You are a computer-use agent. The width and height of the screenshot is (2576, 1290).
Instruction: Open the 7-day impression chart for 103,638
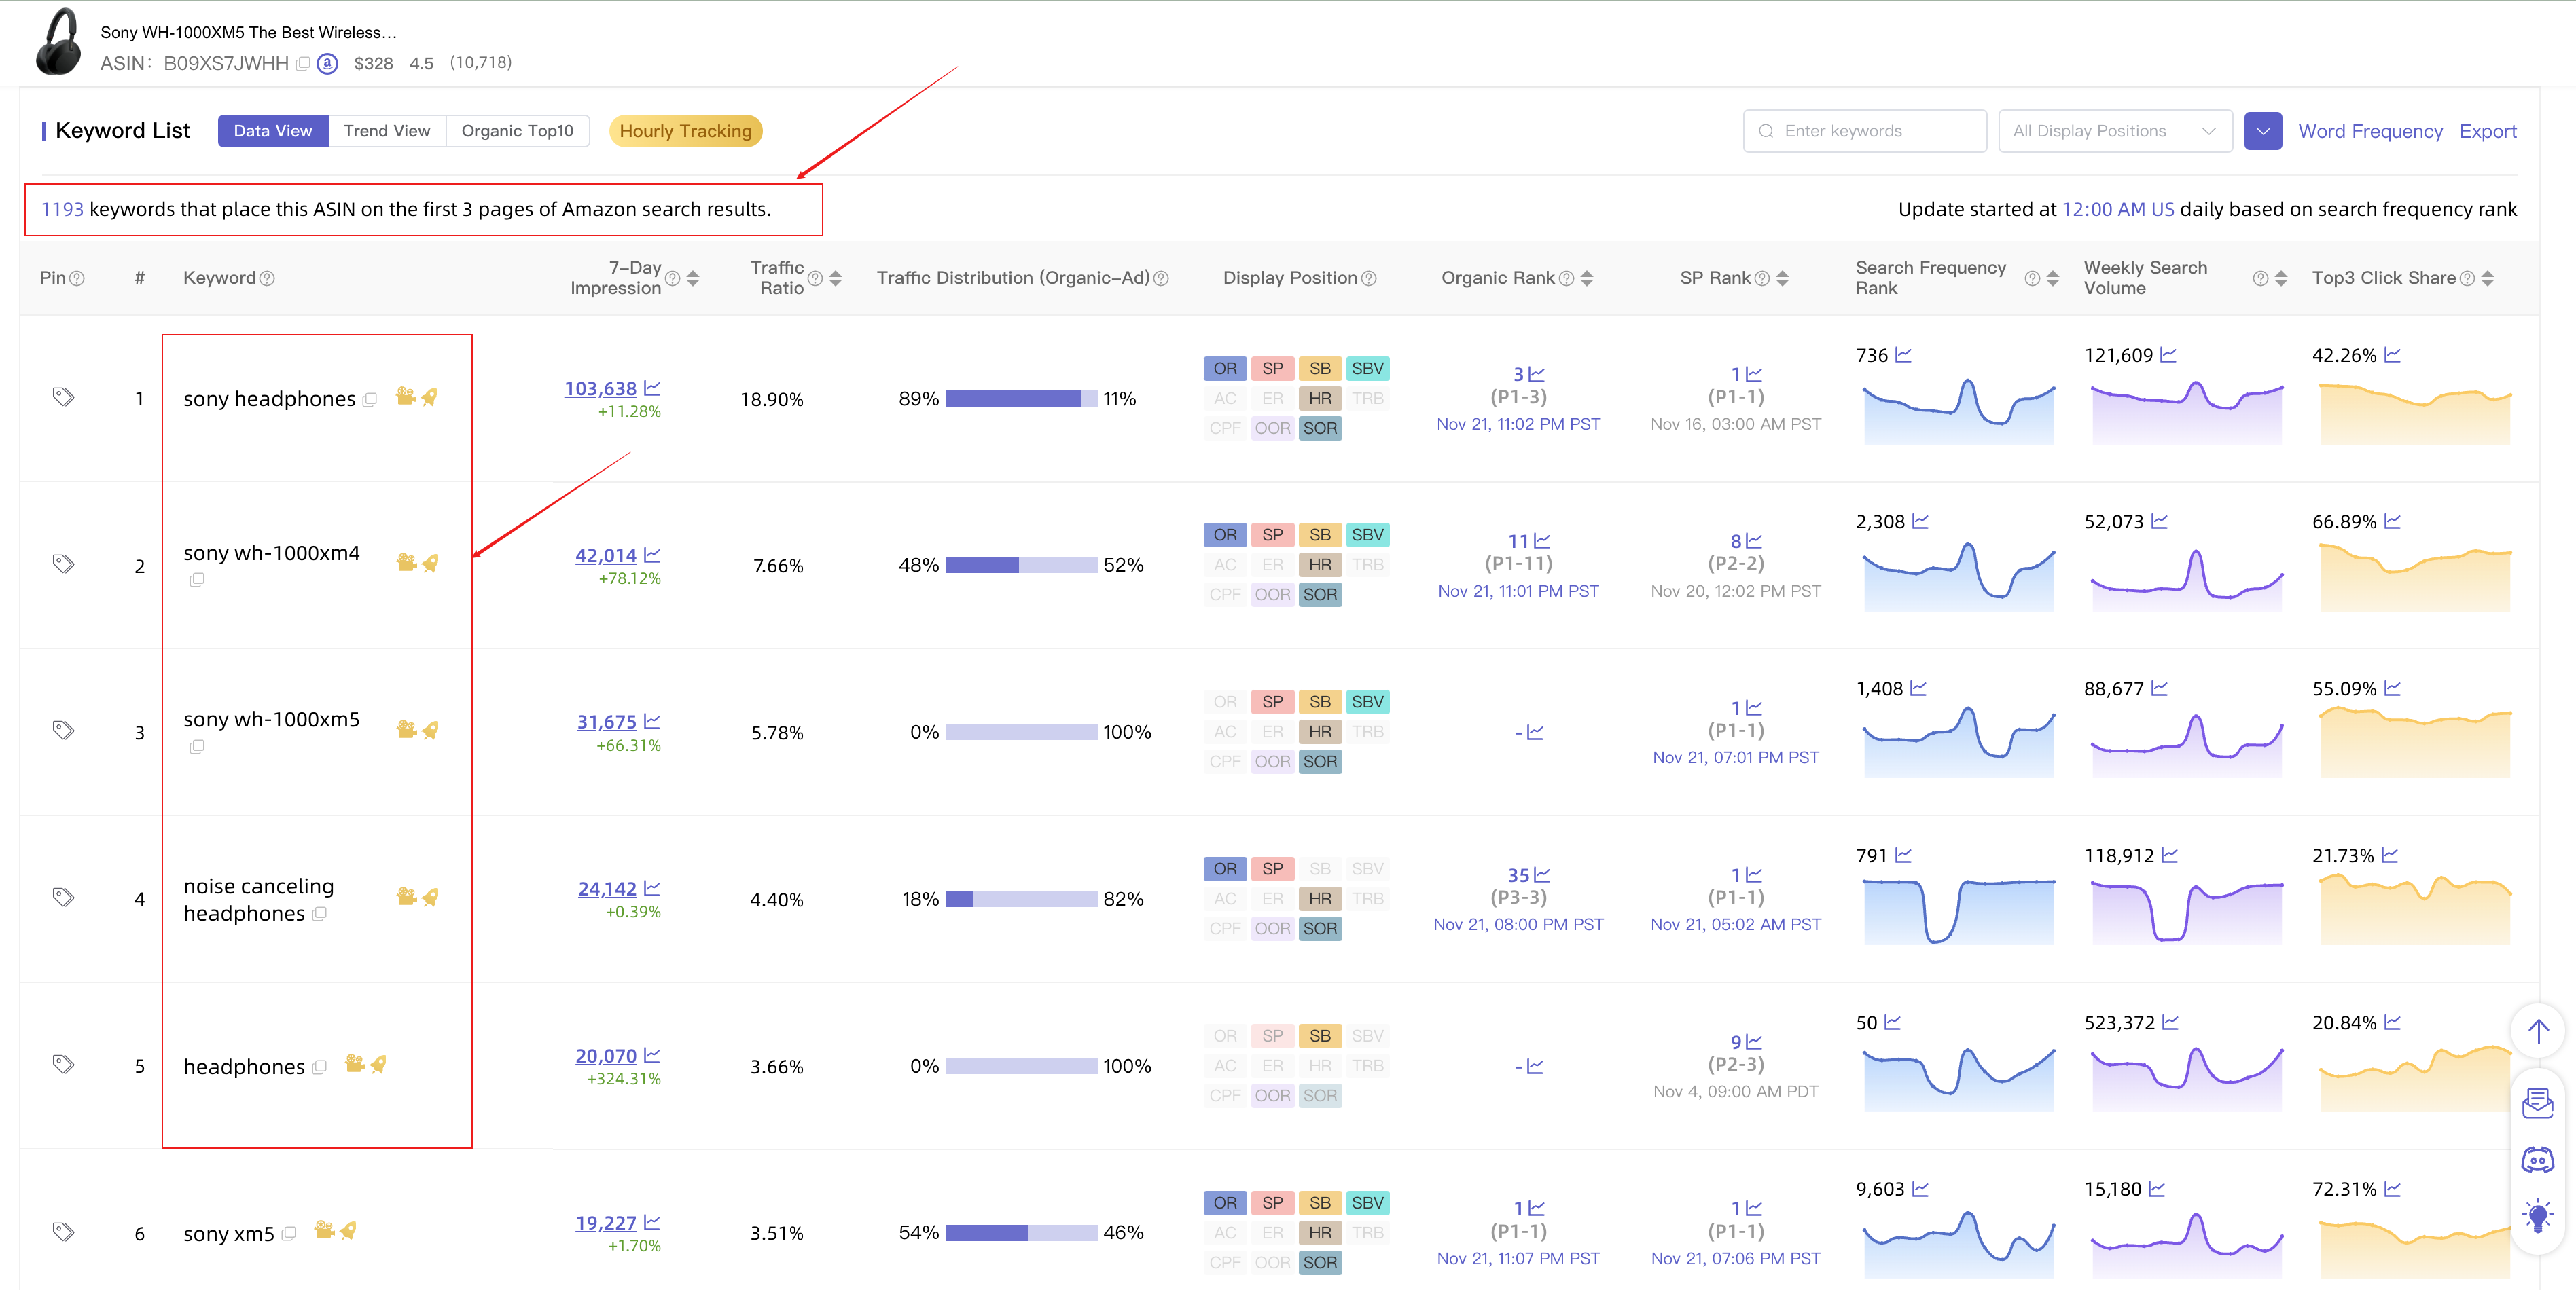[x=652, y=388]
